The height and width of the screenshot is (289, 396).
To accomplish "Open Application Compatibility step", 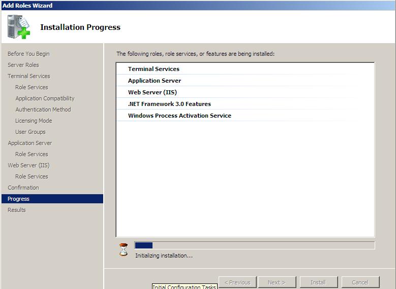I will pos(45,98).
